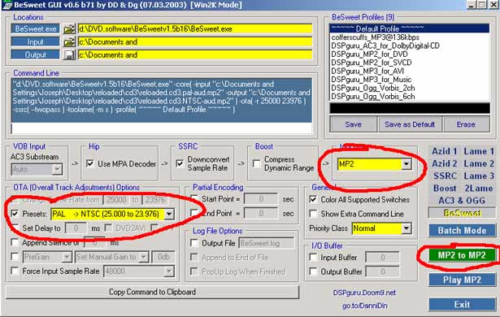Screen dimensions: 500x317
Task: Open the Azid 1 settings panel
Action: [445, 151]
